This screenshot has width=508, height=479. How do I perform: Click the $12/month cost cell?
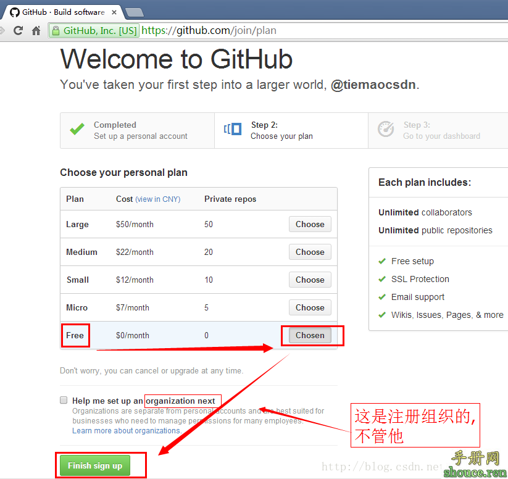[x=135, y=280]
